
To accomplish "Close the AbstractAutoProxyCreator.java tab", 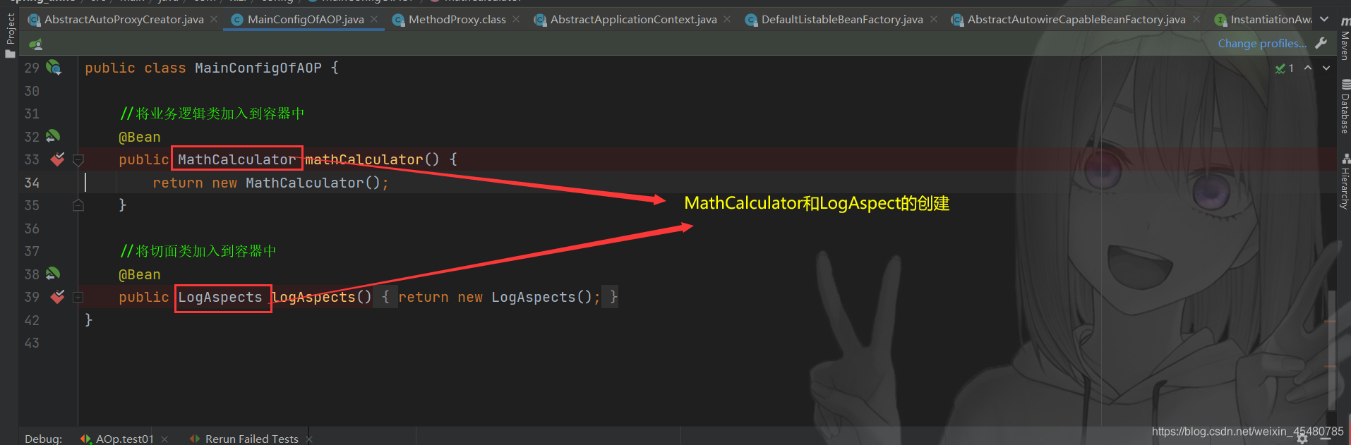I will tap(214, 19).
